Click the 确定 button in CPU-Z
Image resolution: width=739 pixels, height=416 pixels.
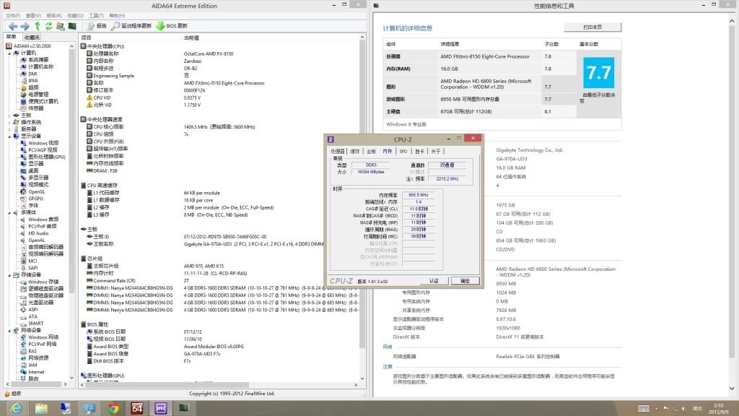[465, 280]
